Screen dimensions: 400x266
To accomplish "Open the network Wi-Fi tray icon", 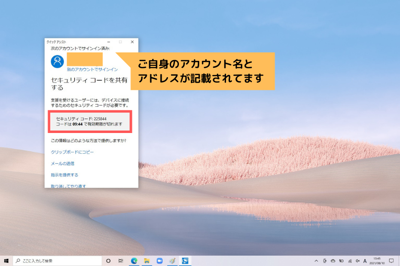I will tap(349, 261).
